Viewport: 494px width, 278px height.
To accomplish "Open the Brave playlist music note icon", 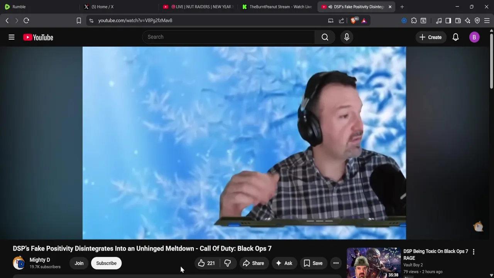I will click(x=439, y=20).
